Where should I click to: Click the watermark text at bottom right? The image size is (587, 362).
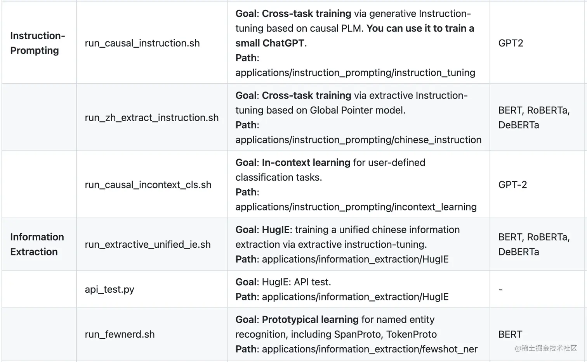tap(546, 348)
